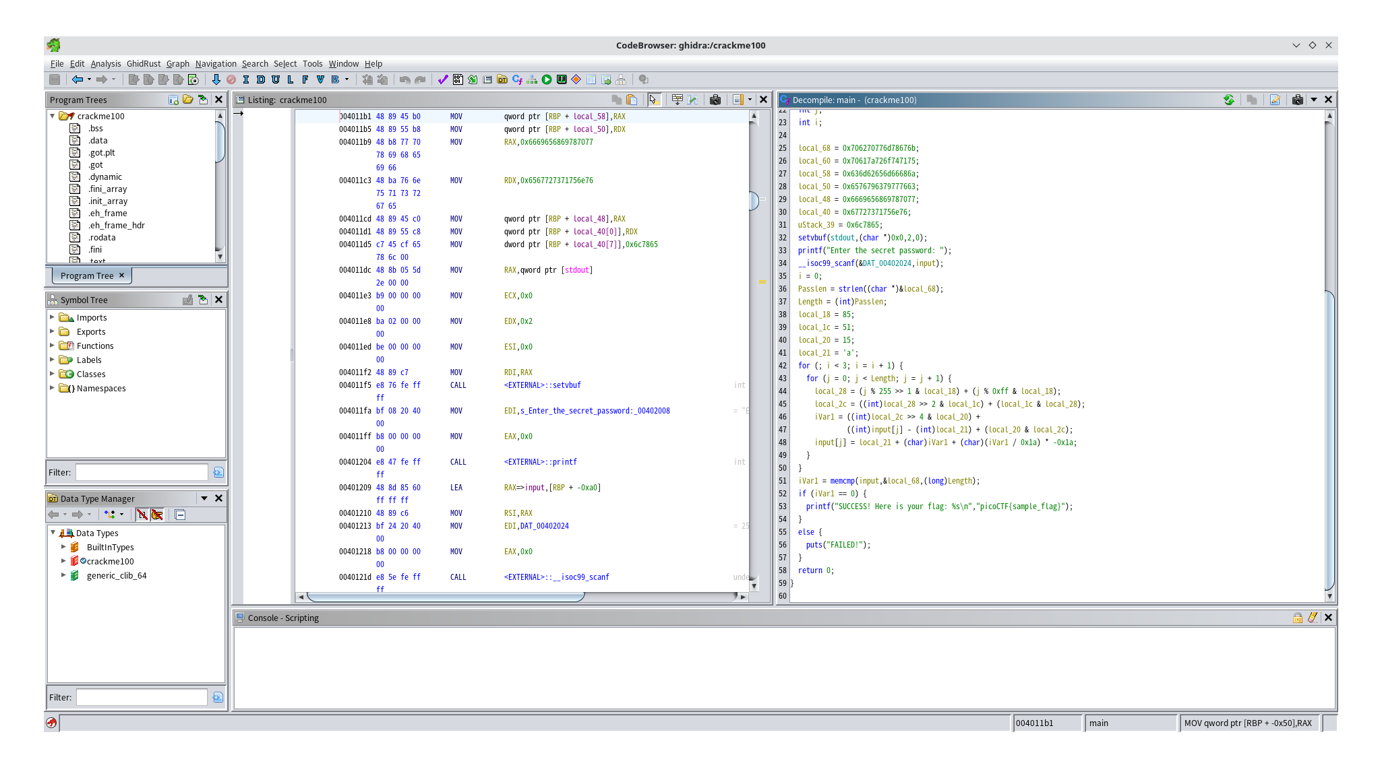The width and height of the screenshot is (1382, 784).
Task: Re-decompile using the green refresh icon
Action: point(1229,100)
